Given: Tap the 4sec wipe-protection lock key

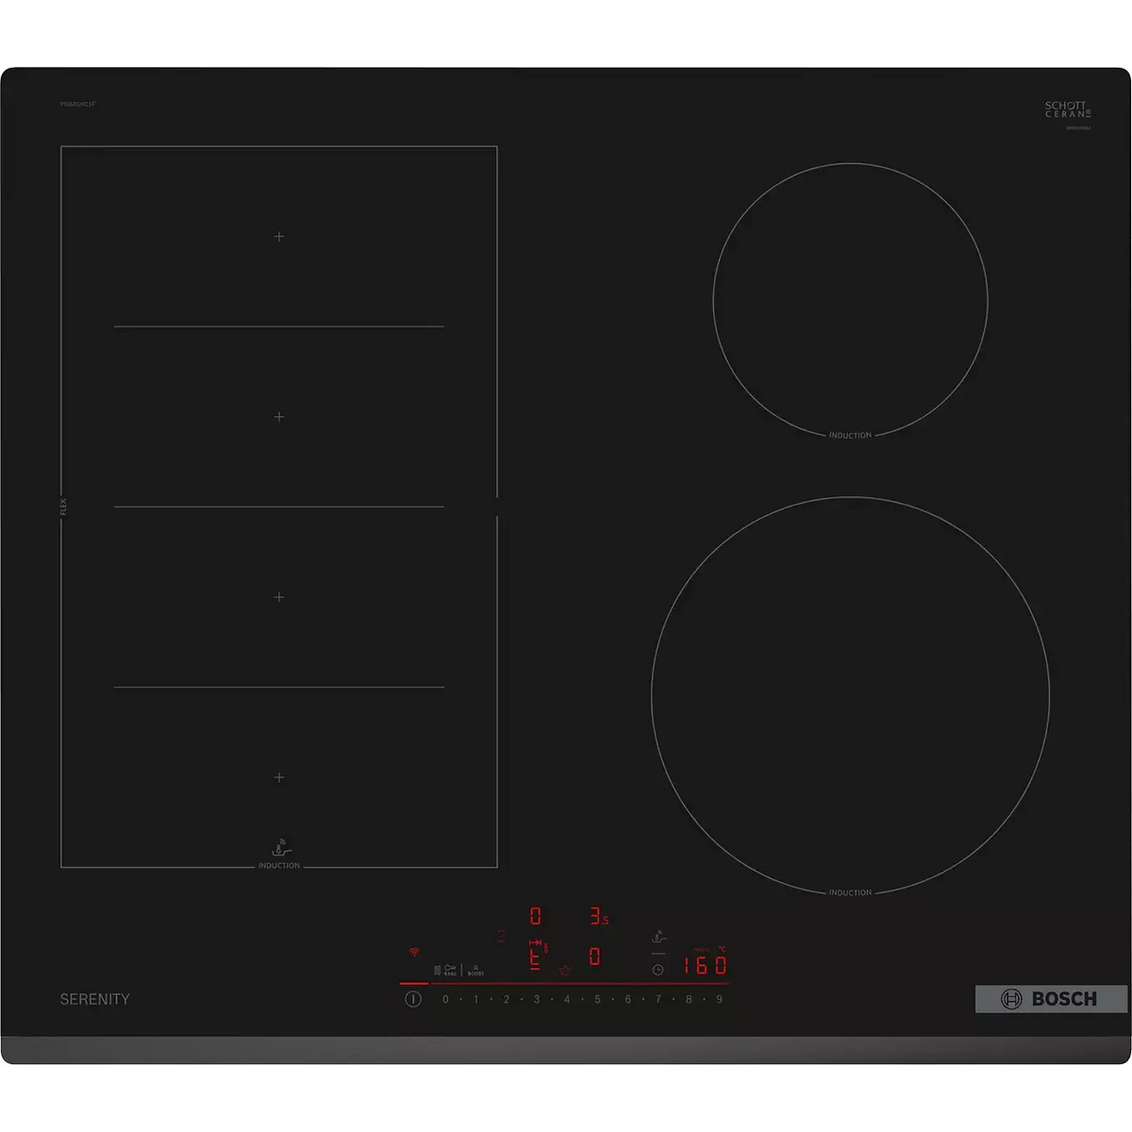Looking at the screenshot, I should tap(451, 970).
